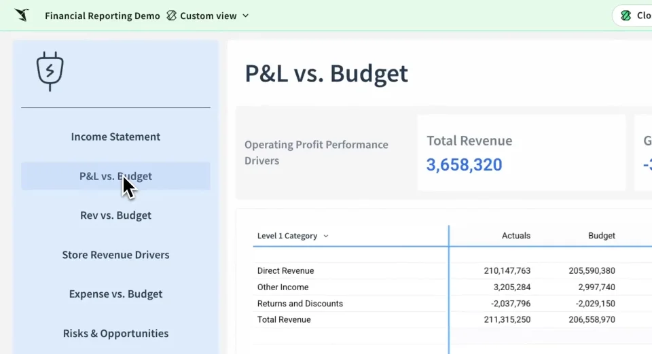Click the Custom view badge icon
The image size is (652, 354).
[172, 16]
